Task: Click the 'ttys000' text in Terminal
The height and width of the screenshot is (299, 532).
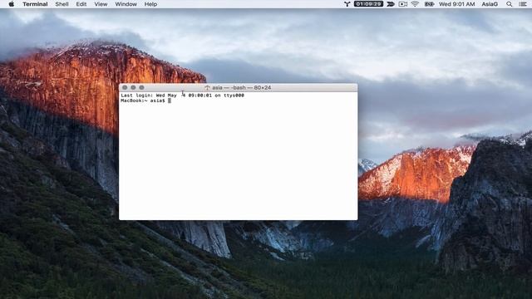Action: coord(234,96)
